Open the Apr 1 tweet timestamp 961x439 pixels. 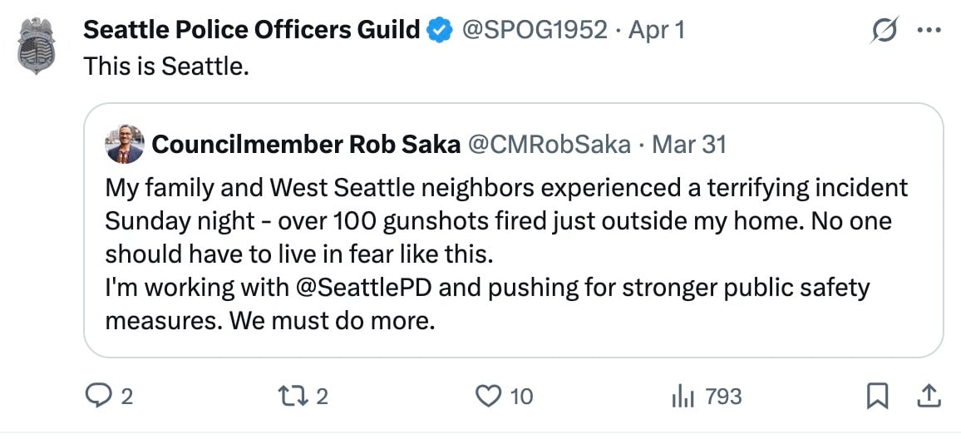click(x=657, y=31)
